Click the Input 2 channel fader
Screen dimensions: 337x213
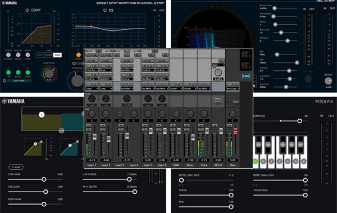tap(109, 139)
